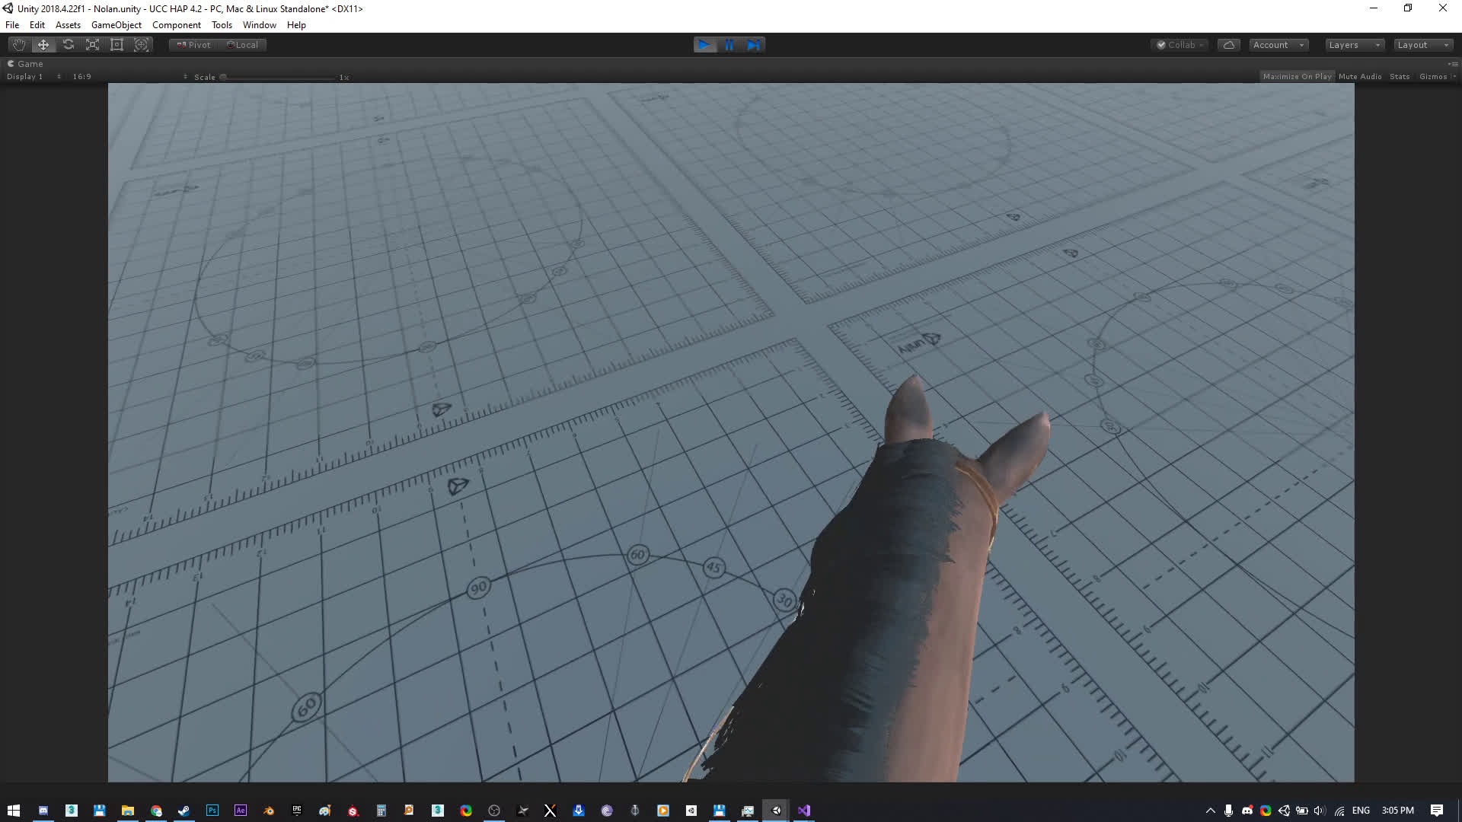Screen dimensions: 1462x822
Task: Select the Move tool
Action: coord(43,45)
